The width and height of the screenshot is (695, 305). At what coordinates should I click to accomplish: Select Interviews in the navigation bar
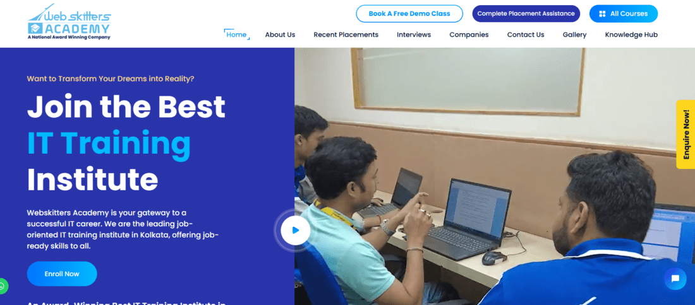click(414, 35)
